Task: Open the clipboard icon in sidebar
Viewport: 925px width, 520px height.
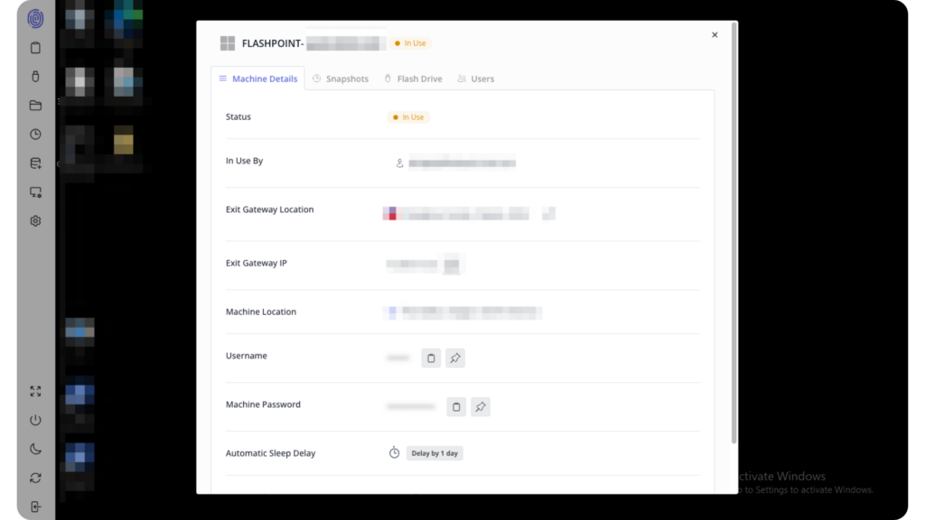Action: click(35, 48)
